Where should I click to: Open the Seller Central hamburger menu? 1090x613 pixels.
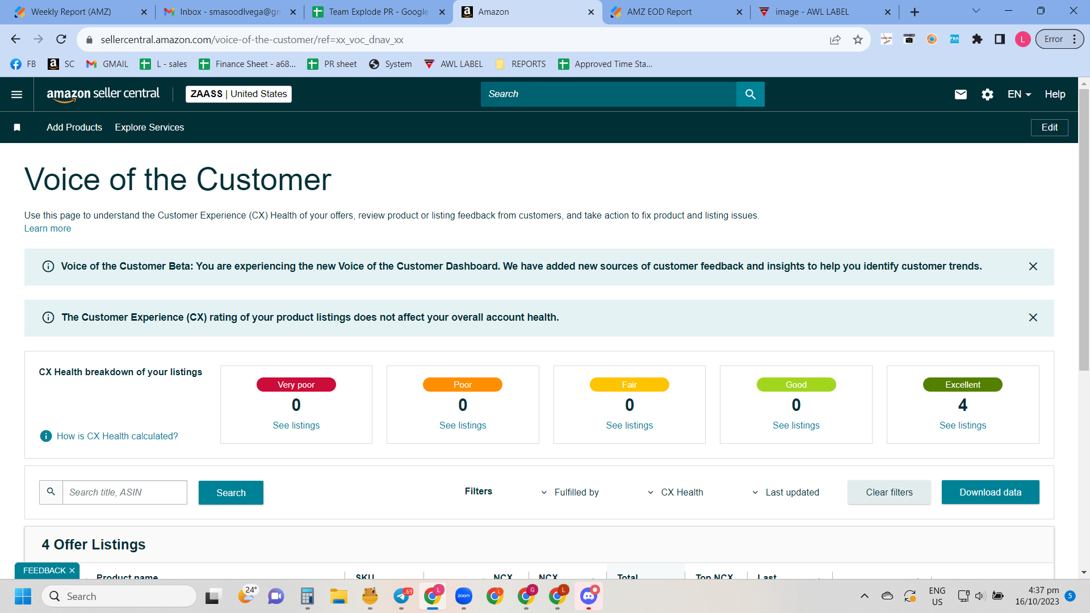pos(17,94)
